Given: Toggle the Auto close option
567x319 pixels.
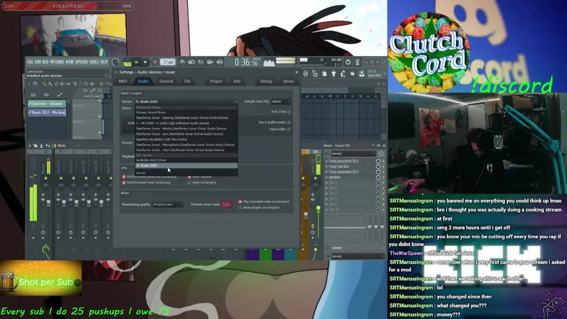Looking at the screenshot, I should click(x=288, y=112).
